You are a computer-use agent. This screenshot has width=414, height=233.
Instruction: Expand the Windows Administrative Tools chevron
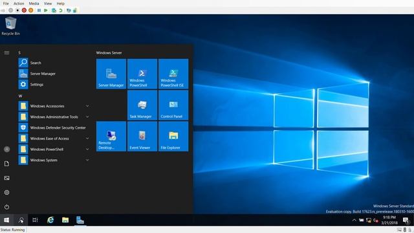tap(87, 117)
